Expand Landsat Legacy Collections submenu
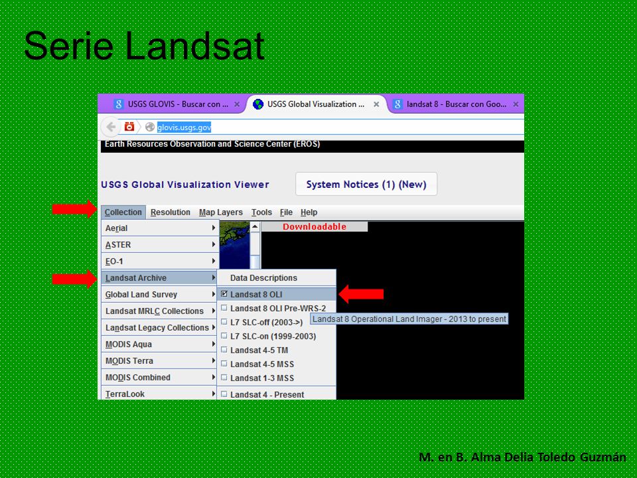 click(159, 327)
